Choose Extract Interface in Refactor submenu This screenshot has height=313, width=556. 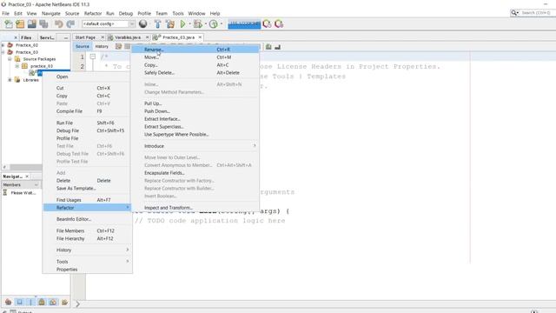[195, 119]
